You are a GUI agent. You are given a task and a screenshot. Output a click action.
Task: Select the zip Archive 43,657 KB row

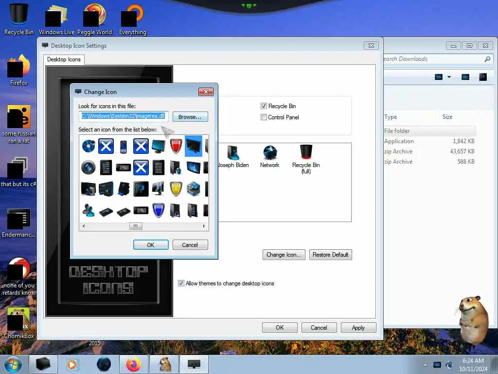430,151
